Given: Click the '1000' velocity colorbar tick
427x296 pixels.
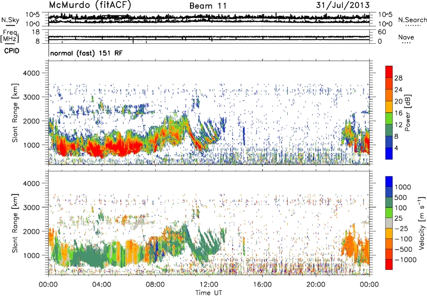Looking at the screenshot, I should pyautogui.click(x=403, y=187).
